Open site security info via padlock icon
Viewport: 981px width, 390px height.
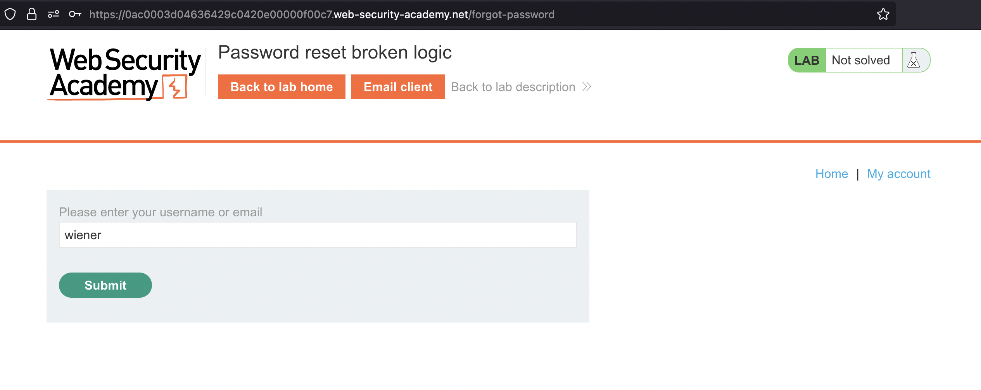[x=31, y=14]
